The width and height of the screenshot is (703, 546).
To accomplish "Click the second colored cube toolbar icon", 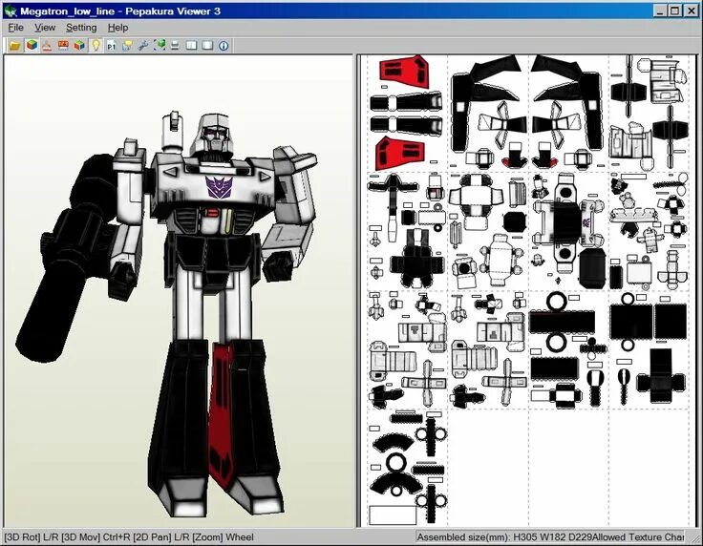I will point(79,45).
